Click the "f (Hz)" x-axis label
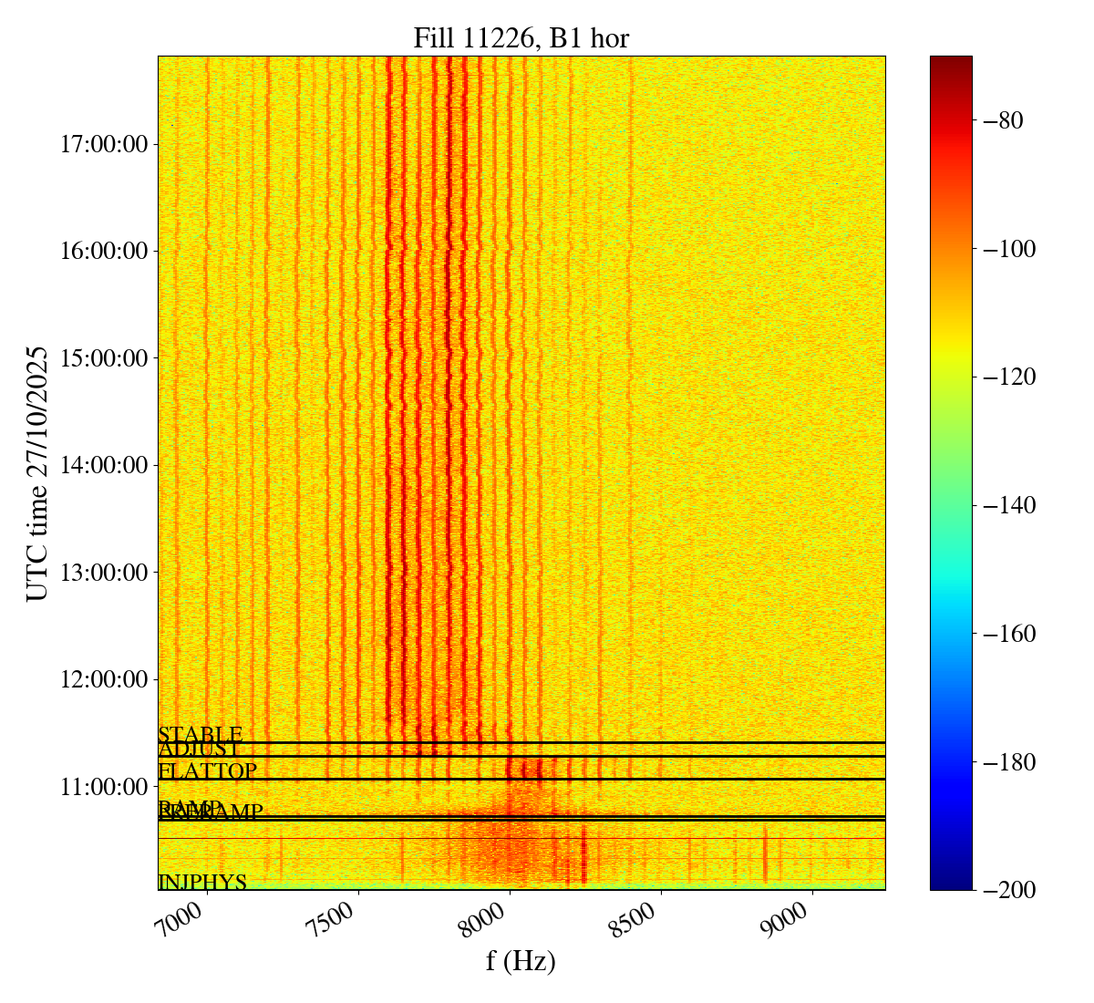Screen dimensions: 1094x1003 521,961
